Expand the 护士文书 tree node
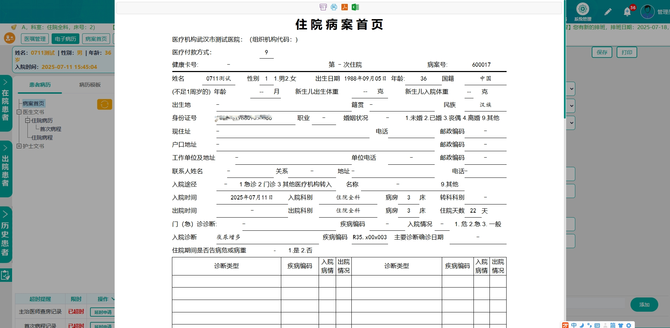 coord(19,146)
